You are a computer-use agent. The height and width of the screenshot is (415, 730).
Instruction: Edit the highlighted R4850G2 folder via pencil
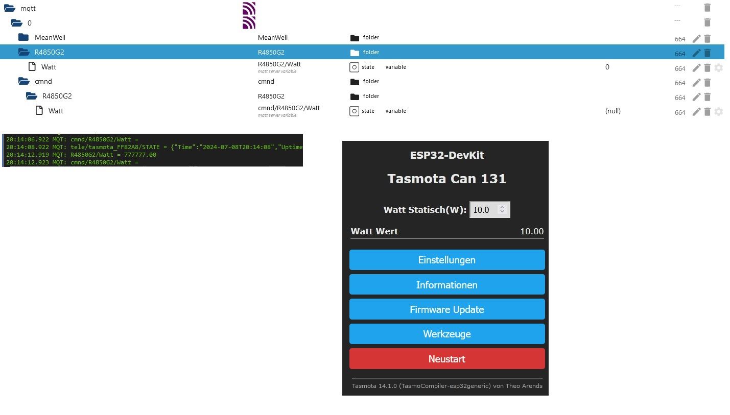pyautogui.click(x=696, y=53)
